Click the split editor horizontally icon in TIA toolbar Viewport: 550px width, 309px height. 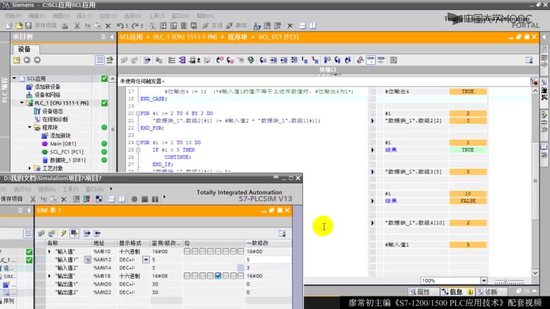point(302,26)
